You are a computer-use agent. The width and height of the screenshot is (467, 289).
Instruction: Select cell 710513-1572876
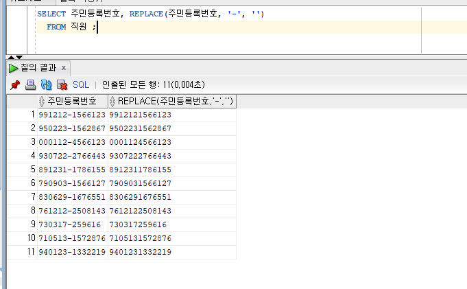click(73, 238)
